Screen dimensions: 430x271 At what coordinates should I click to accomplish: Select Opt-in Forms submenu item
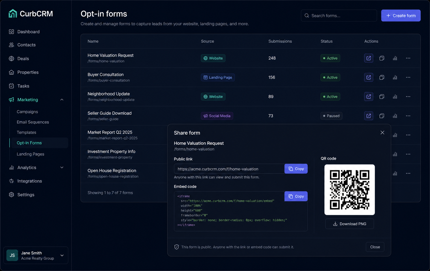pos(39,143)
